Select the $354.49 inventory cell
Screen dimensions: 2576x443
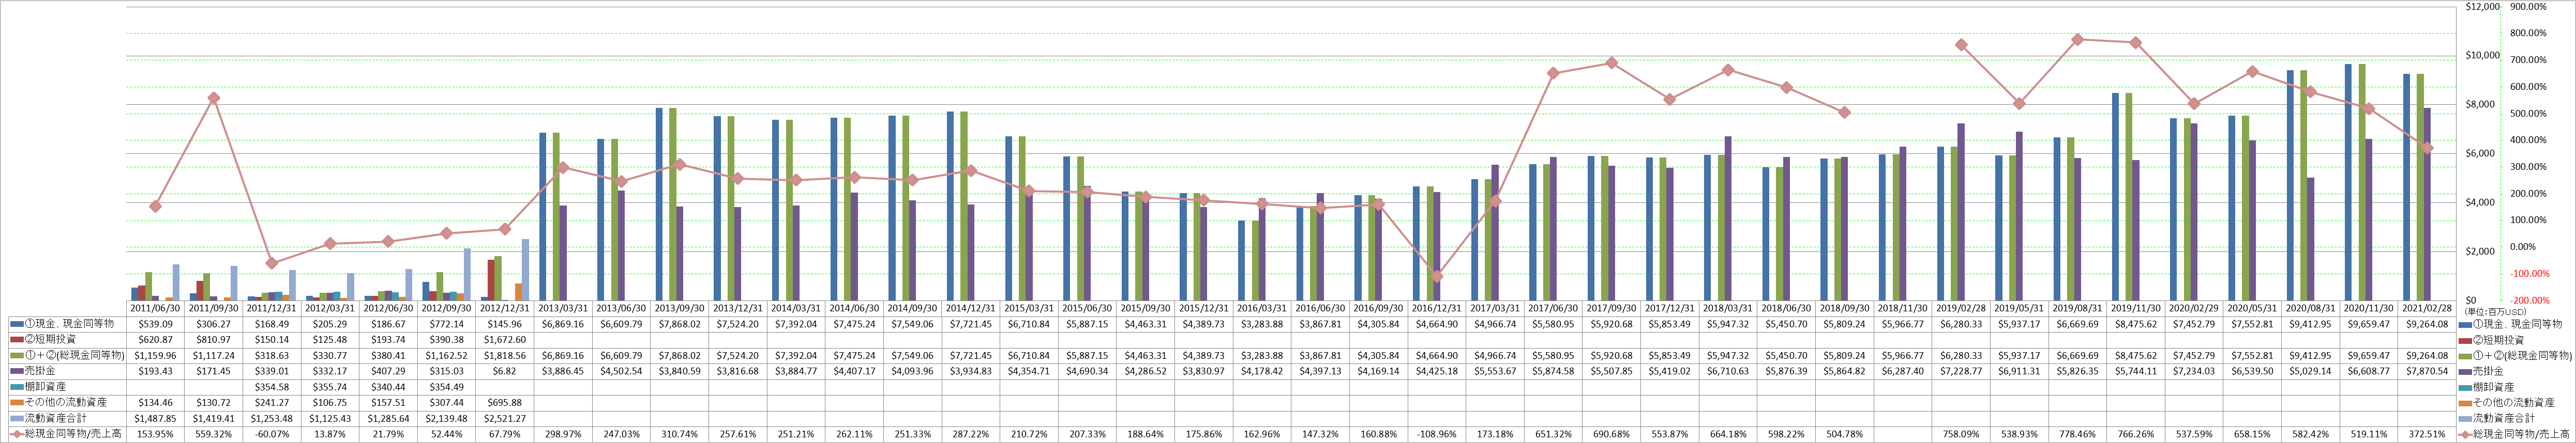click(447, 387)
